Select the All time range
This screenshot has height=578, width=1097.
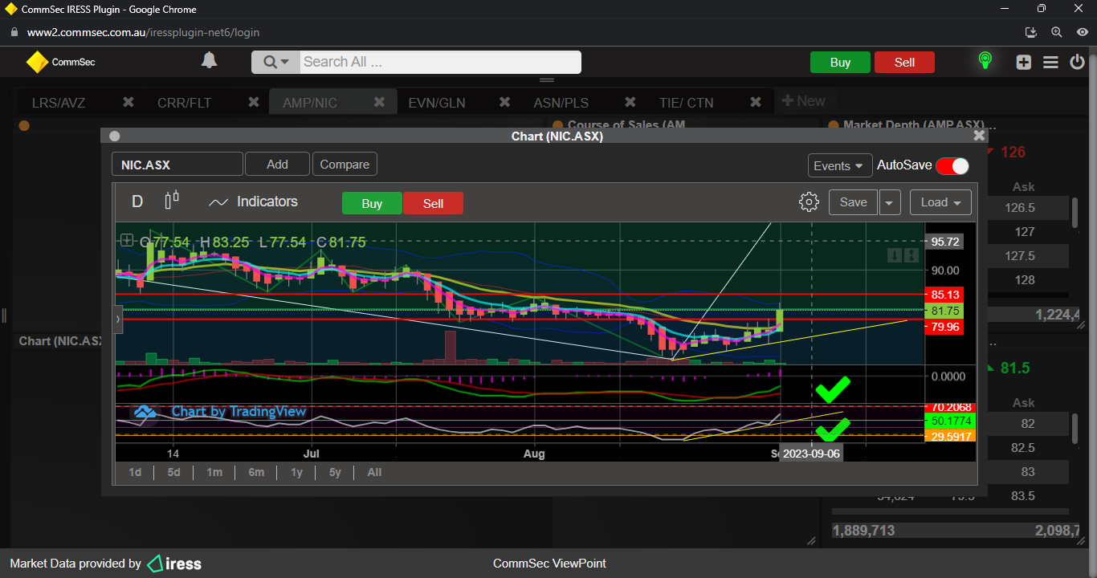pos(374,472)
